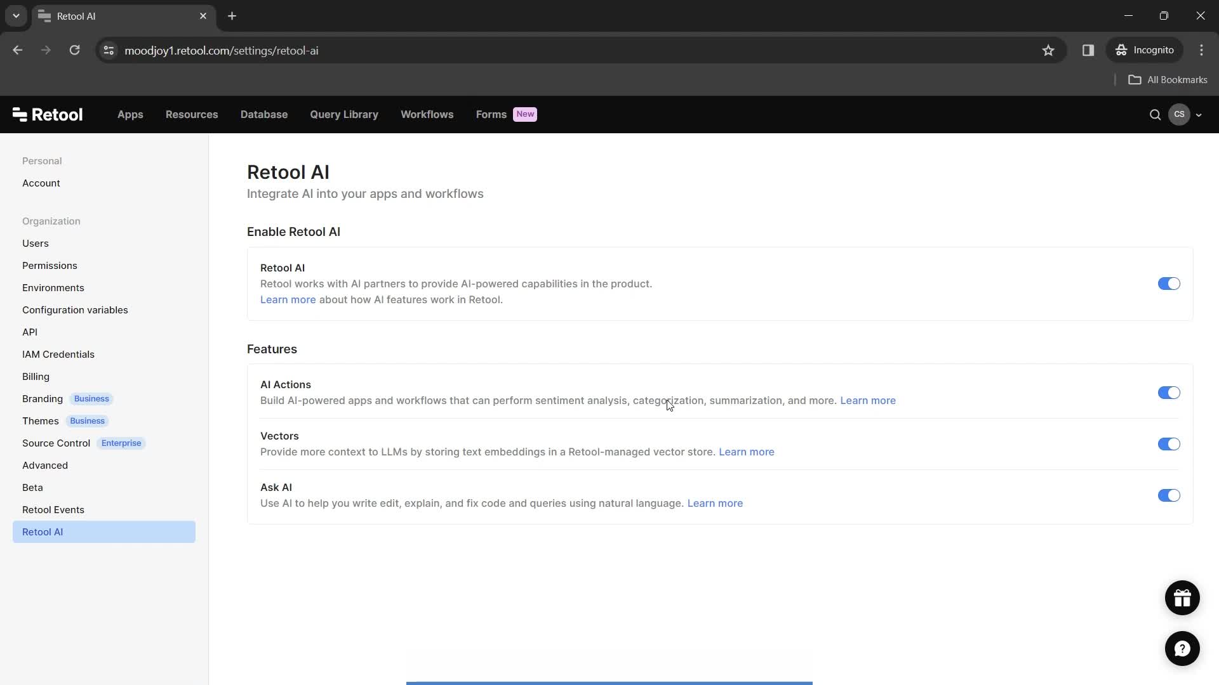Open the Database section
This screenshot has height=685, width=1219.
(264, 115)
